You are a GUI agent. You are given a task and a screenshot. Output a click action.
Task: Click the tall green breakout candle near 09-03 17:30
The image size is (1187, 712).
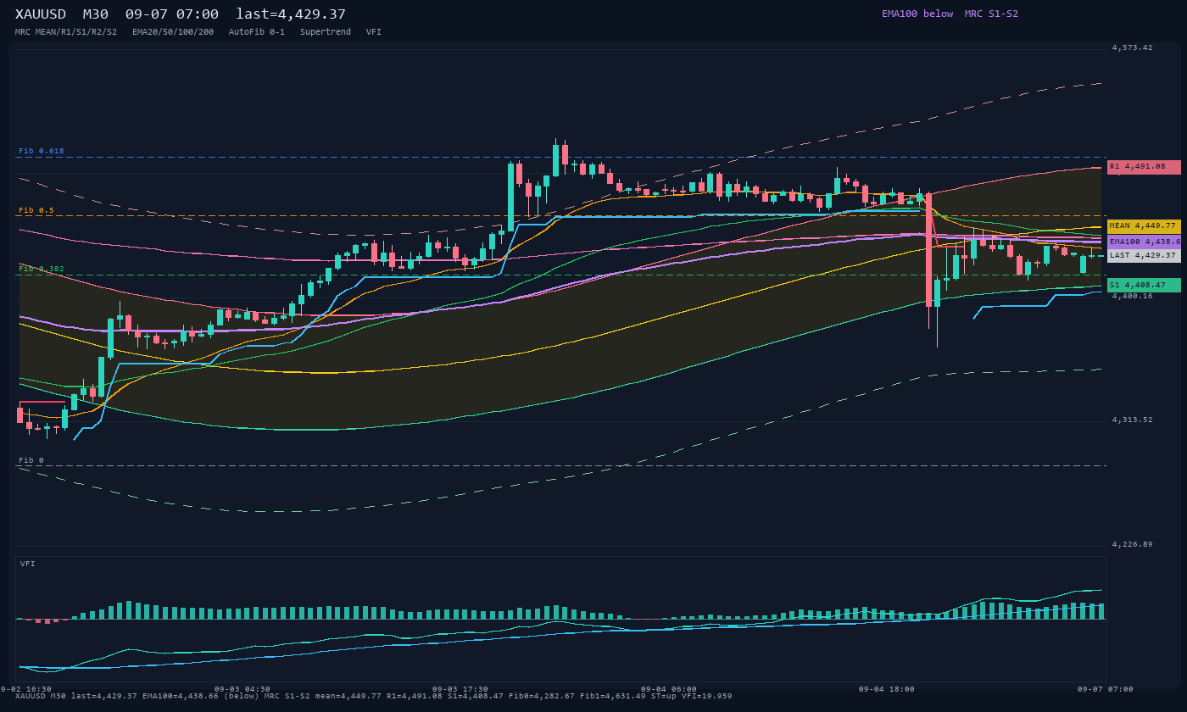[x=510, y=196]
